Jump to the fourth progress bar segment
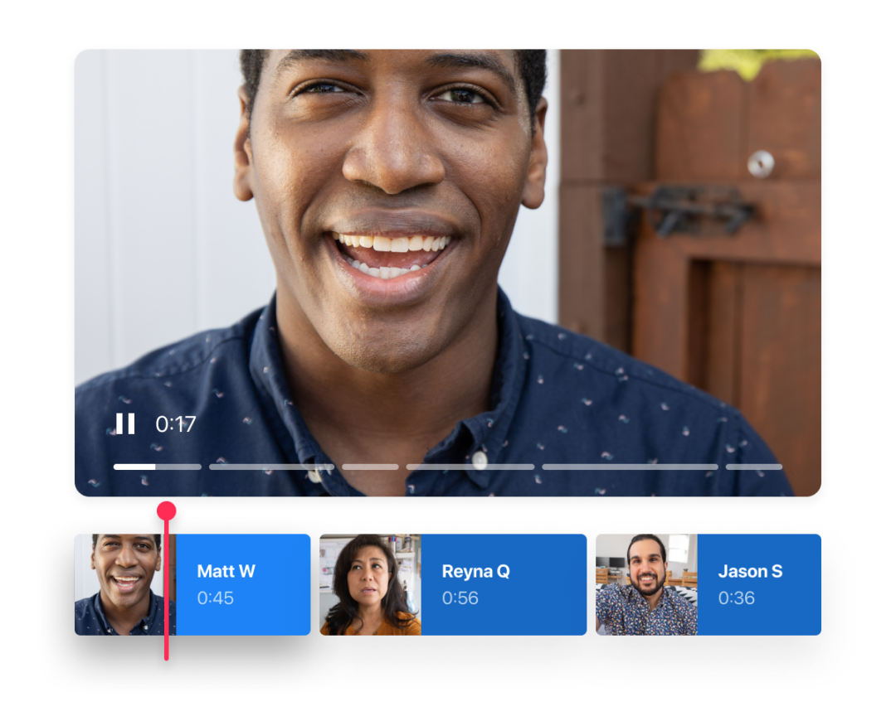Screen dimensions: 896x716 coord(470,467)
